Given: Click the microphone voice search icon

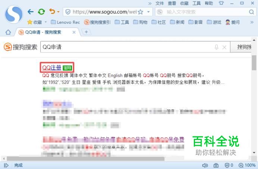Looking at the screenshot, I should coord(216,47).
